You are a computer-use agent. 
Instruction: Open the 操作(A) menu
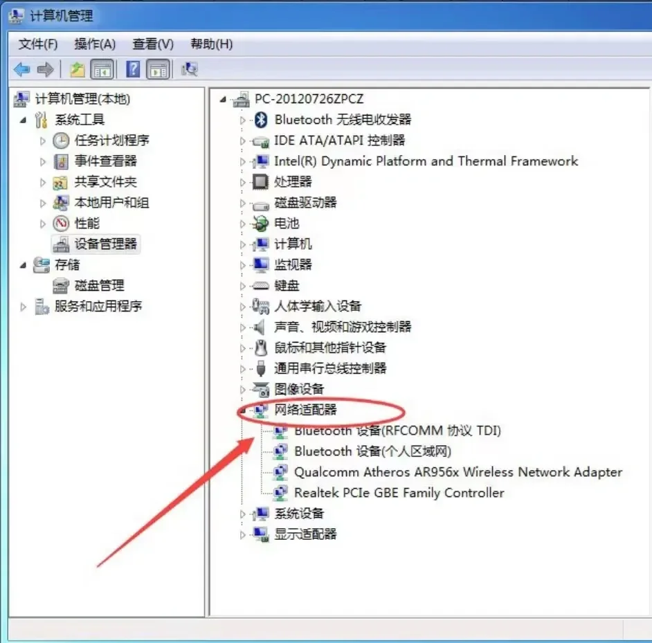[95, 44]
